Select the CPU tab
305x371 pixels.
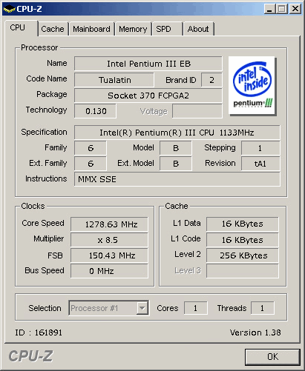point(21,27)
